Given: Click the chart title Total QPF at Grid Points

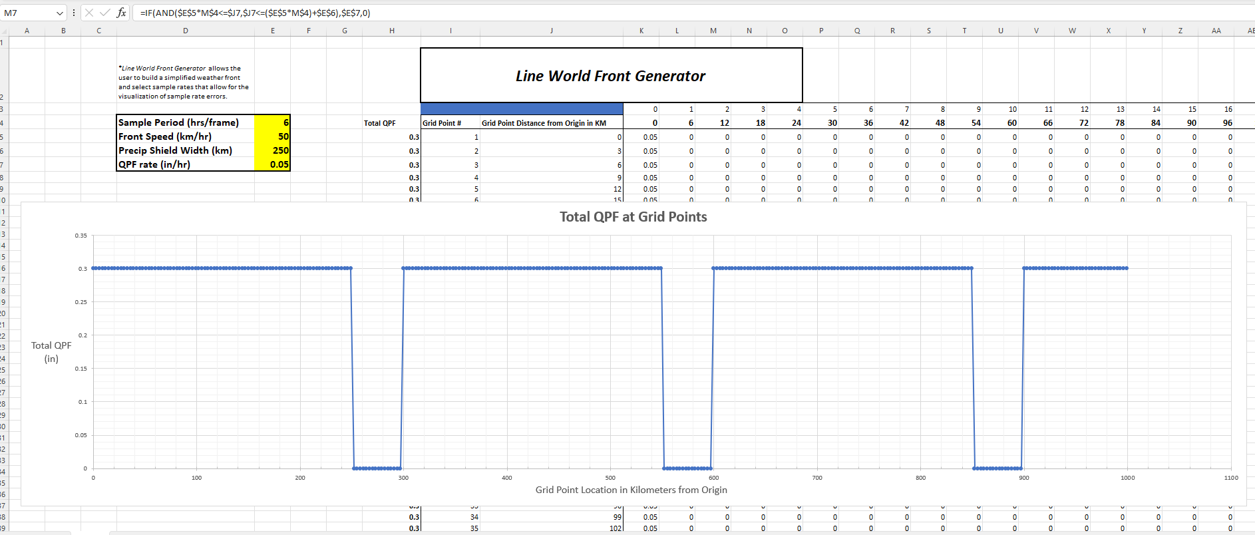Looking at the screenshot, I should [633, 217].
